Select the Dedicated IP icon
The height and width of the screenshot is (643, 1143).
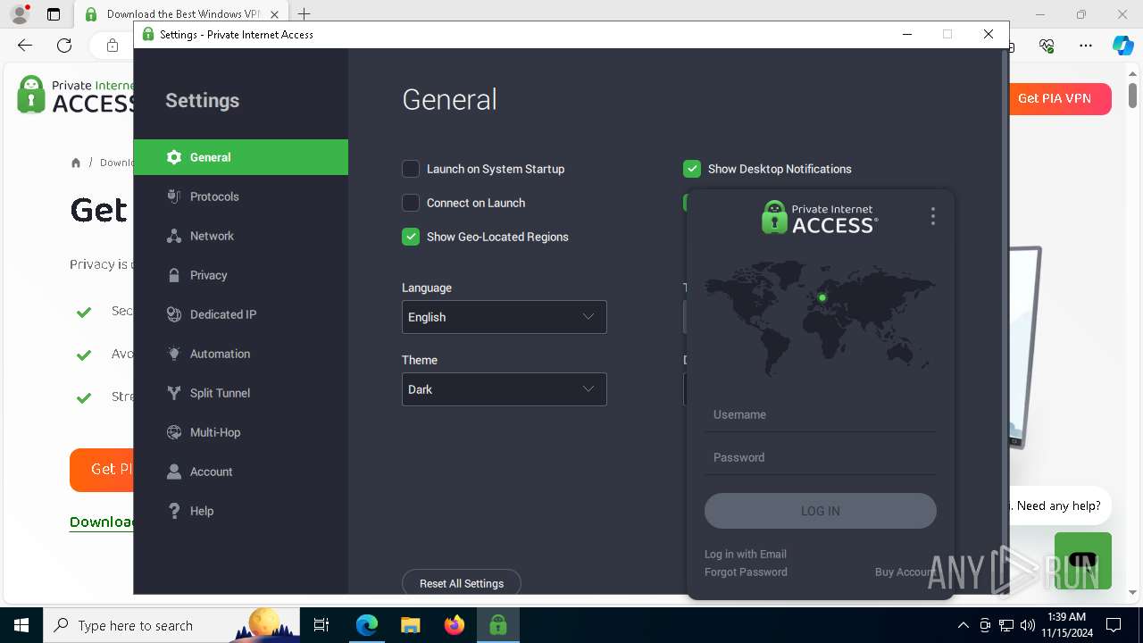tap(174, 314)
